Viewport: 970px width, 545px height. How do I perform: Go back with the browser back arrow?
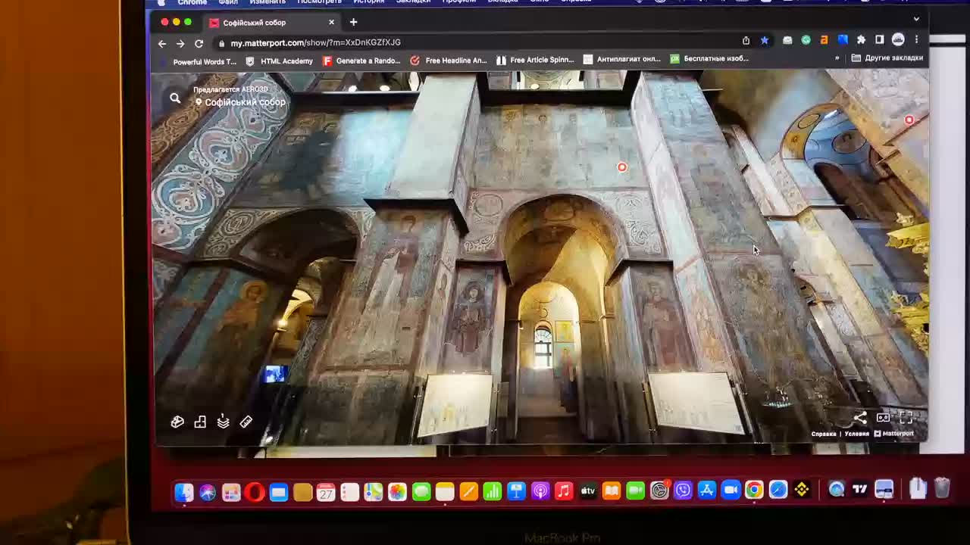162,43
